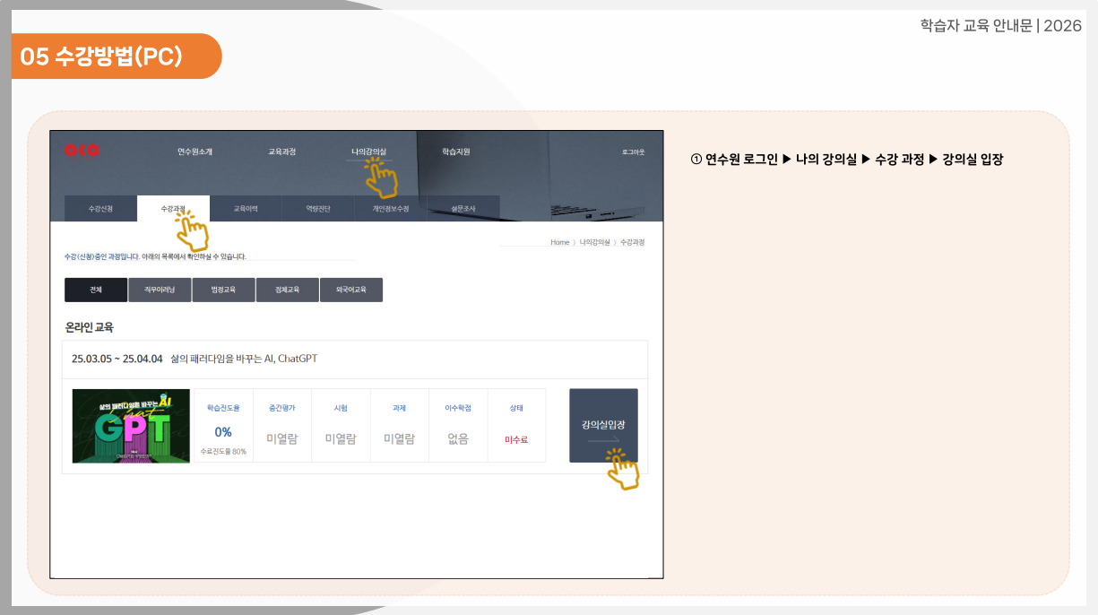1098x615 pixels.
Task: Filter courses by 법정교육
Action: 223,290
